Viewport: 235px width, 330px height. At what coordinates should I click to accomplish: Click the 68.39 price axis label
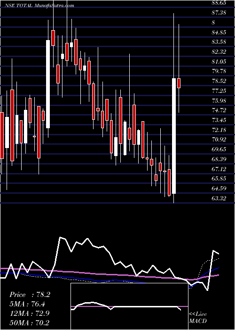pos(219,159)
